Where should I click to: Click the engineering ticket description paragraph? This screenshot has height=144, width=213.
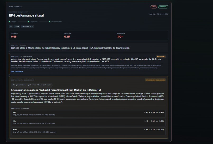88,98
